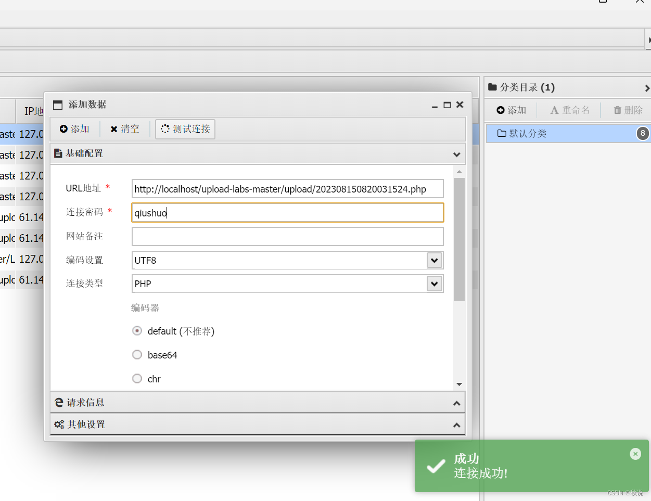
Task: Click the URL地址 input field
Action: 288,189
